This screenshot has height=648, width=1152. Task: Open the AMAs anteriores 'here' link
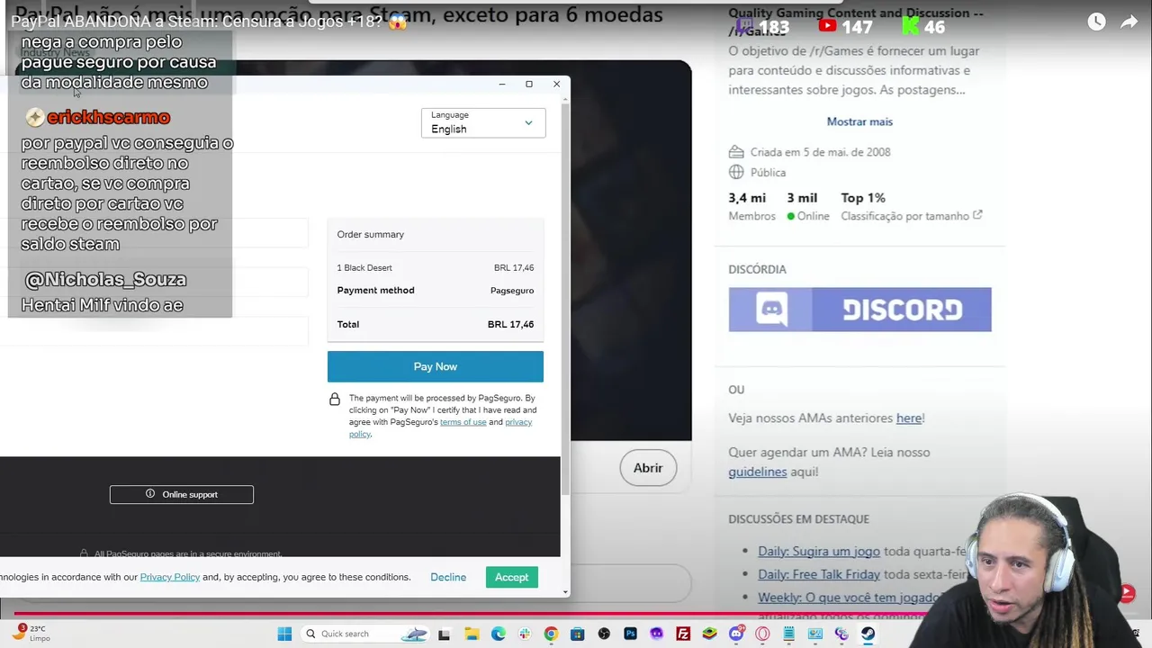click(x=909, y=418)
